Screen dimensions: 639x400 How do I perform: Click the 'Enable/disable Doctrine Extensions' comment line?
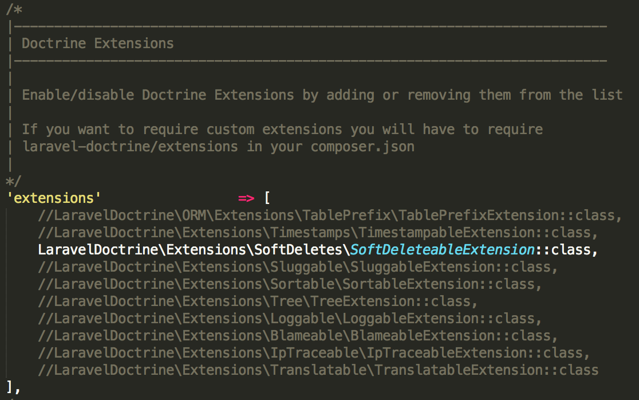322,95
